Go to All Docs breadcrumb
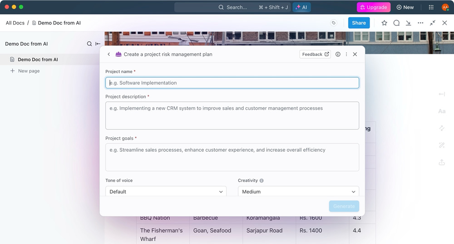 15,23
